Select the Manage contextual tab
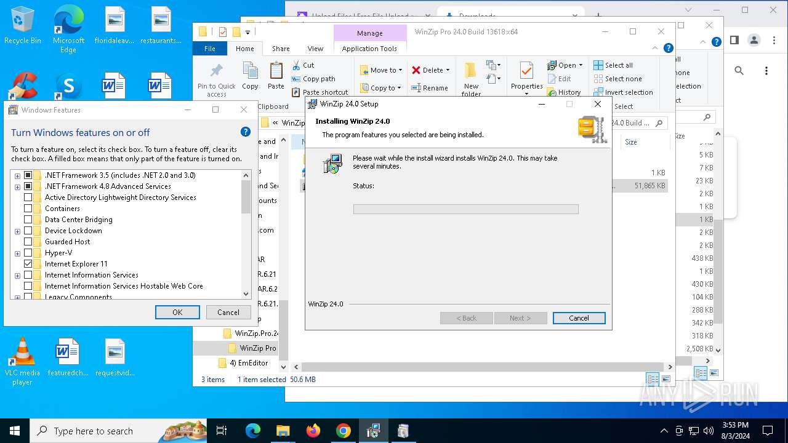 [x=369, y=33]
